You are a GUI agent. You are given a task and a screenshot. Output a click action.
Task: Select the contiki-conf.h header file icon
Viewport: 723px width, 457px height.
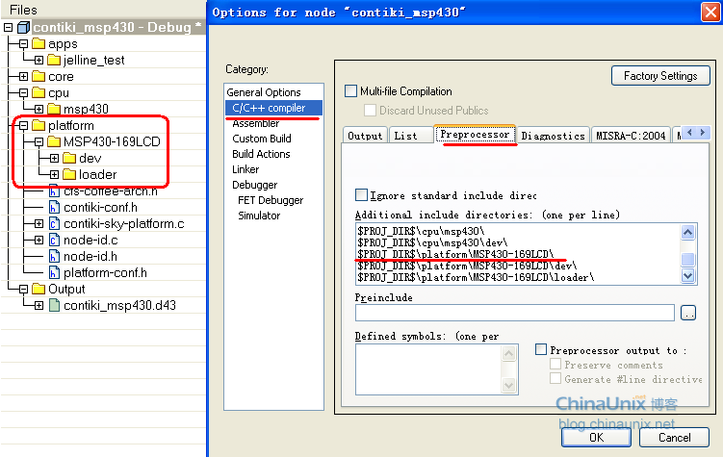click(54, 208)
